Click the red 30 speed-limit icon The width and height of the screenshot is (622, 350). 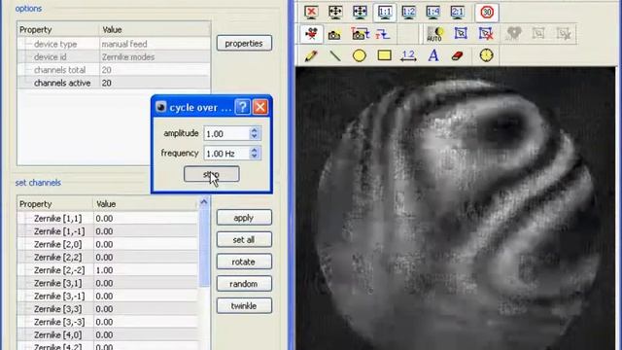click(487, 13)
